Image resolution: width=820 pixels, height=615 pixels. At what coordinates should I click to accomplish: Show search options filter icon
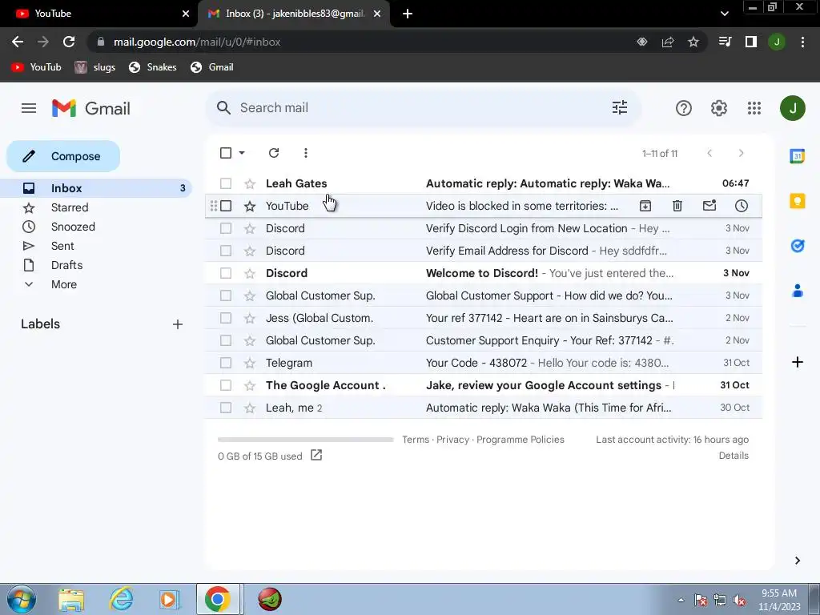click(x=620, y=108)
